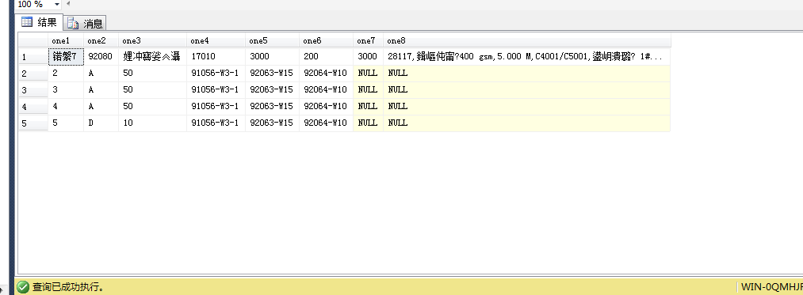
Task: Select the one2 column header
Action: 101,41
